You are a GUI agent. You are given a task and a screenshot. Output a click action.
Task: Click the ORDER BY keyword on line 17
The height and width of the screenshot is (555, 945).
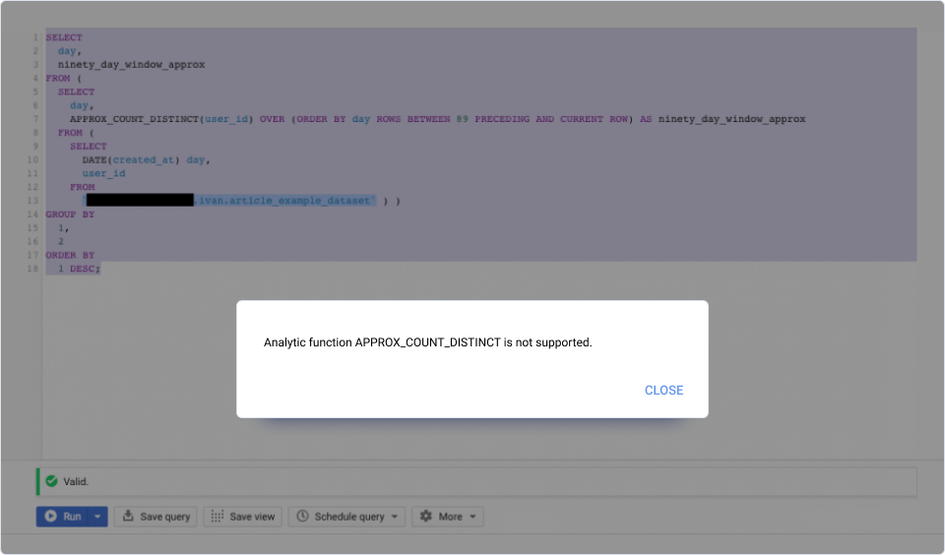point(70,255)
